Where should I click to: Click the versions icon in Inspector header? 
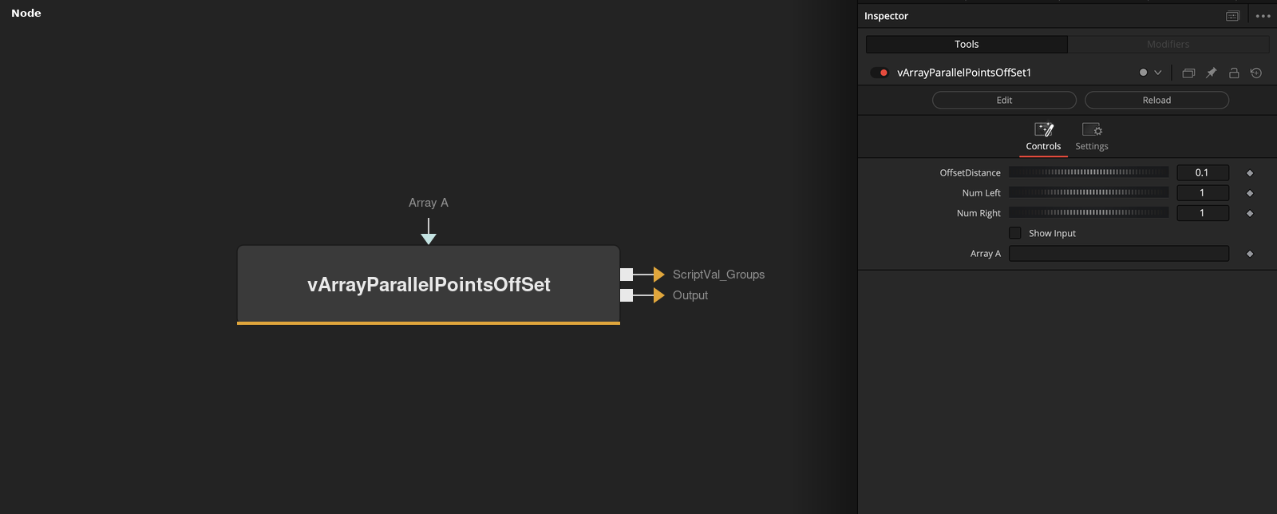pos(1188,73)
